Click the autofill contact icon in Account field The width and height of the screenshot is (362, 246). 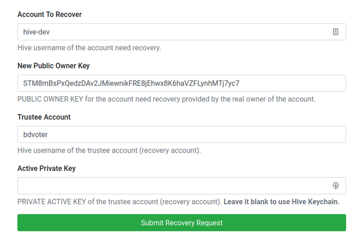click(x=335, y=32)
